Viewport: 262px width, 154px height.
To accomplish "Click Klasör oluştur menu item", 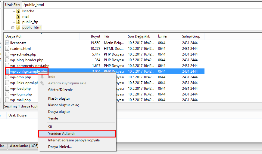I will (59, 98).
